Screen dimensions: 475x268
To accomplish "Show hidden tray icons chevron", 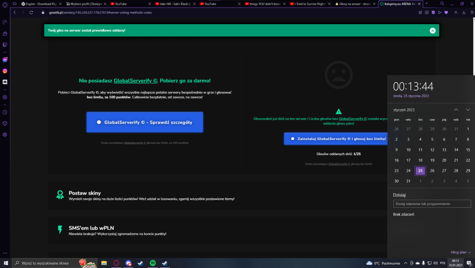I will pyautogui.click(x=405, y=263).
